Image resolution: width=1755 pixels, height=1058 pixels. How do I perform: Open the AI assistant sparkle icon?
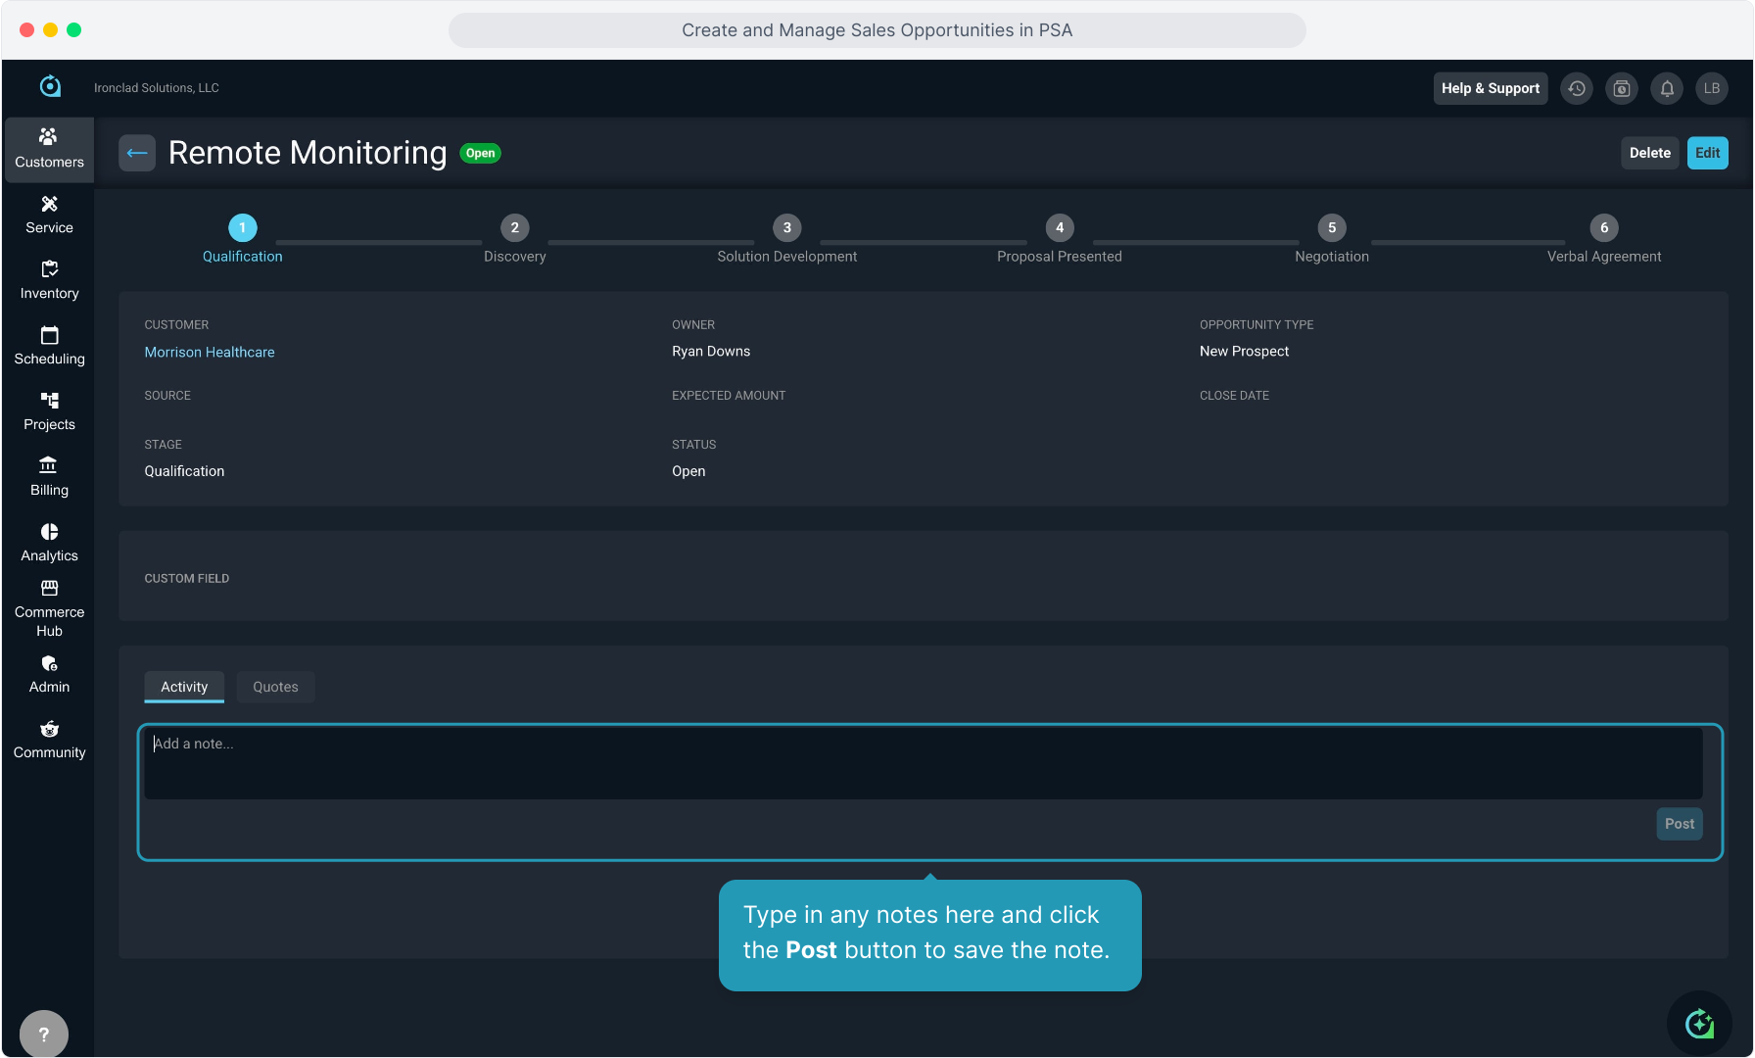[x=1699, y=1024]
